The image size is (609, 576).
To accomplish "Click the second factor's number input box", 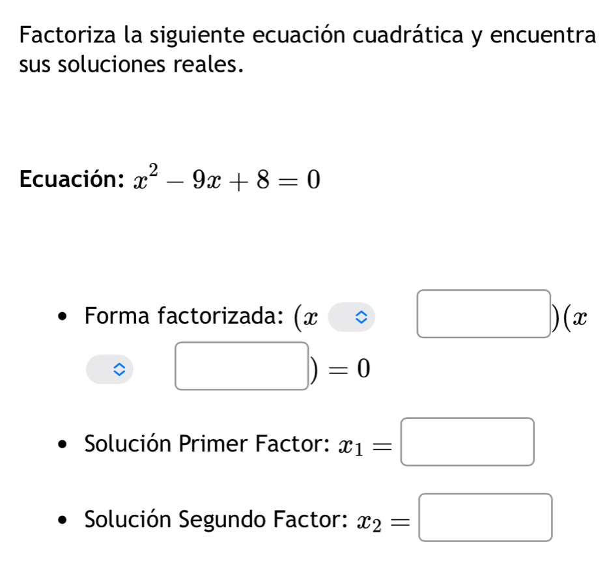I will (241, 366).
